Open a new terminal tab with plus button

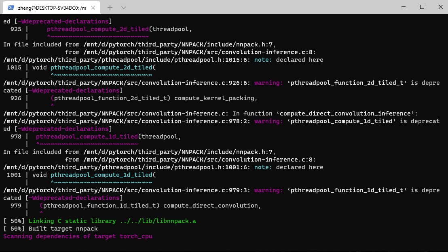point(110,7)
